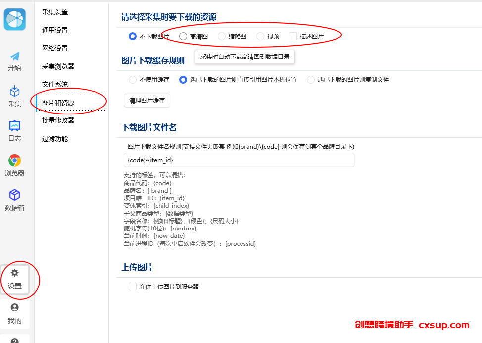482x343 pixels.
Task: Enable the 描述图片 checkbox
Action: (x=293, y=36)
